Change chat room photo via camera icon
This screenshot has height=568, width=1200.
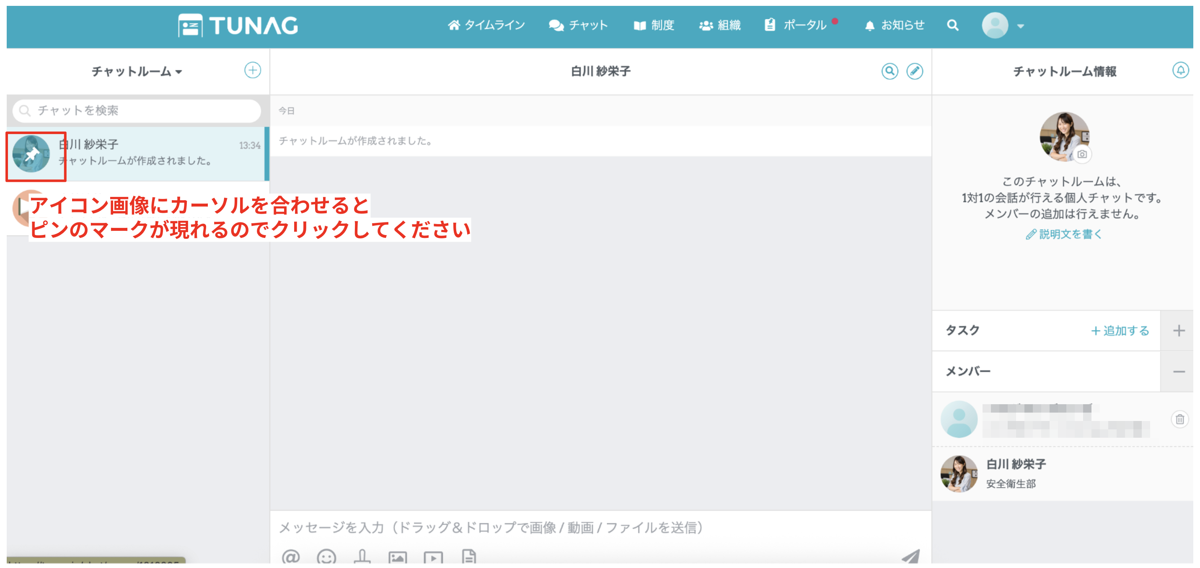[x=1082, y=154]
